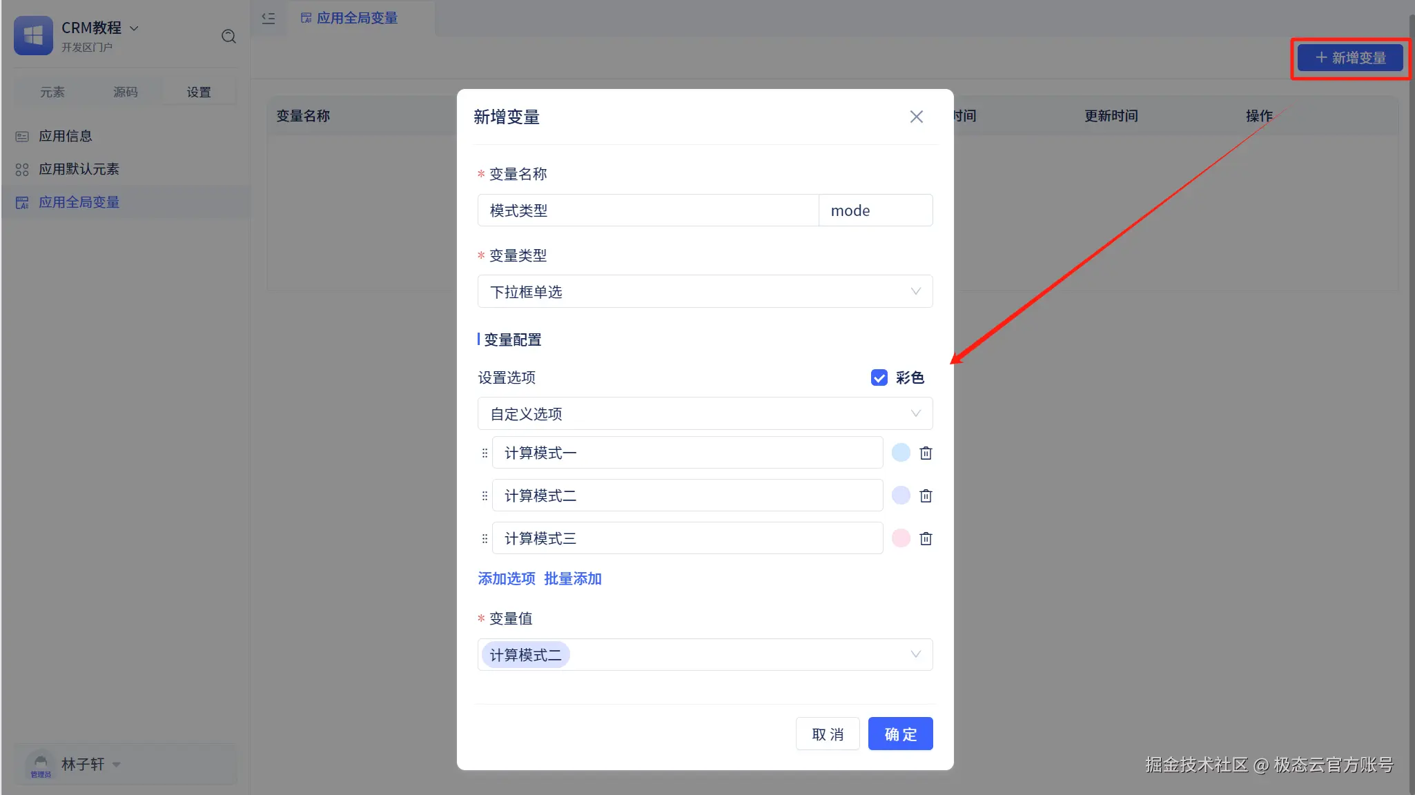Select 应用默认元素 in sidebar menu
Screen dimensions: 1415x795
(79, 169)
